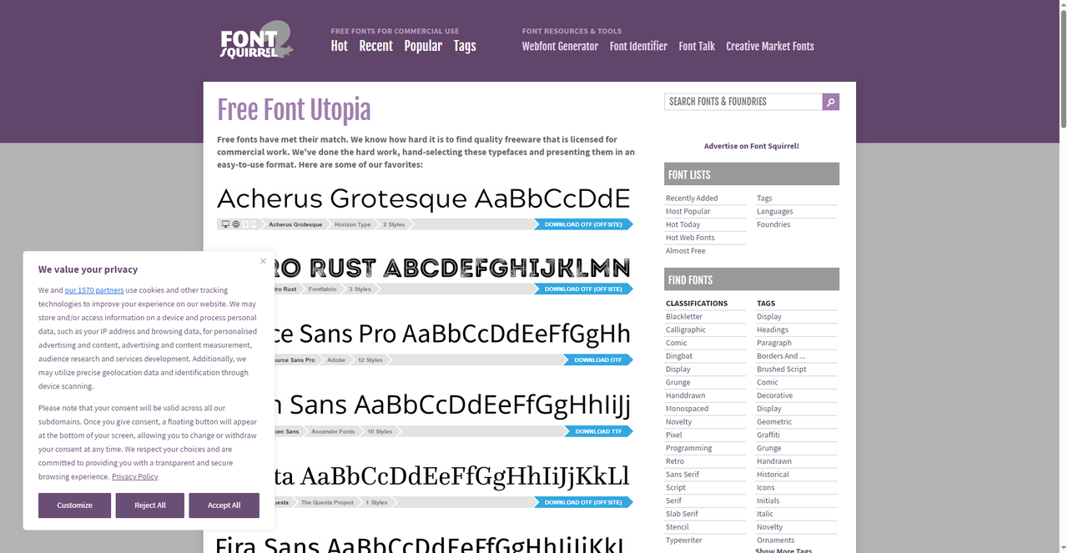
Task: Open Customize privacy preferences
Action: pos(74,505)
